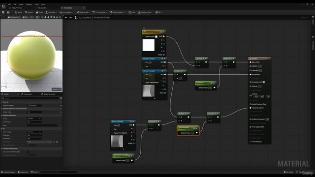The width and height of the screenshot is (315, 177).
Task: Save the material with the toolbar save icon
Action: click(x=3, y=12)
